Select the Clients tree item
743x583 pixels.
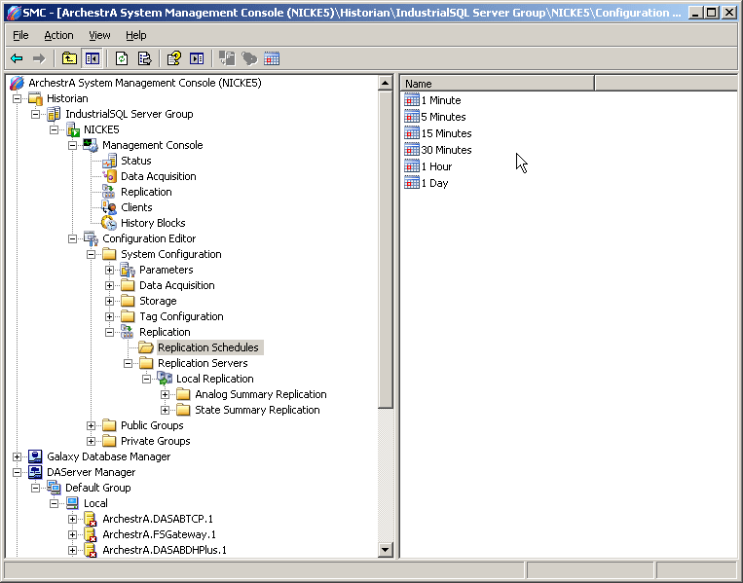pos(136,207)
